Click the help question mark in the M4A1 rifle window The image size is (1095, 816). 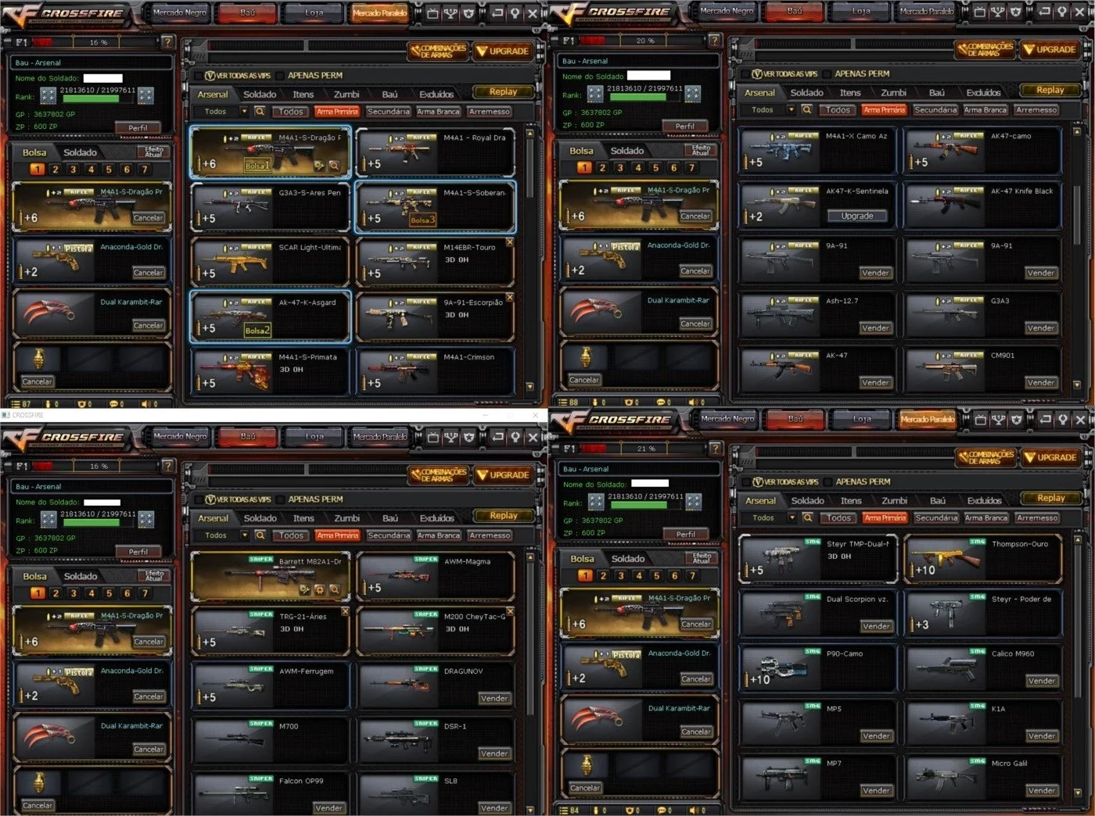(x=167, y=42)
